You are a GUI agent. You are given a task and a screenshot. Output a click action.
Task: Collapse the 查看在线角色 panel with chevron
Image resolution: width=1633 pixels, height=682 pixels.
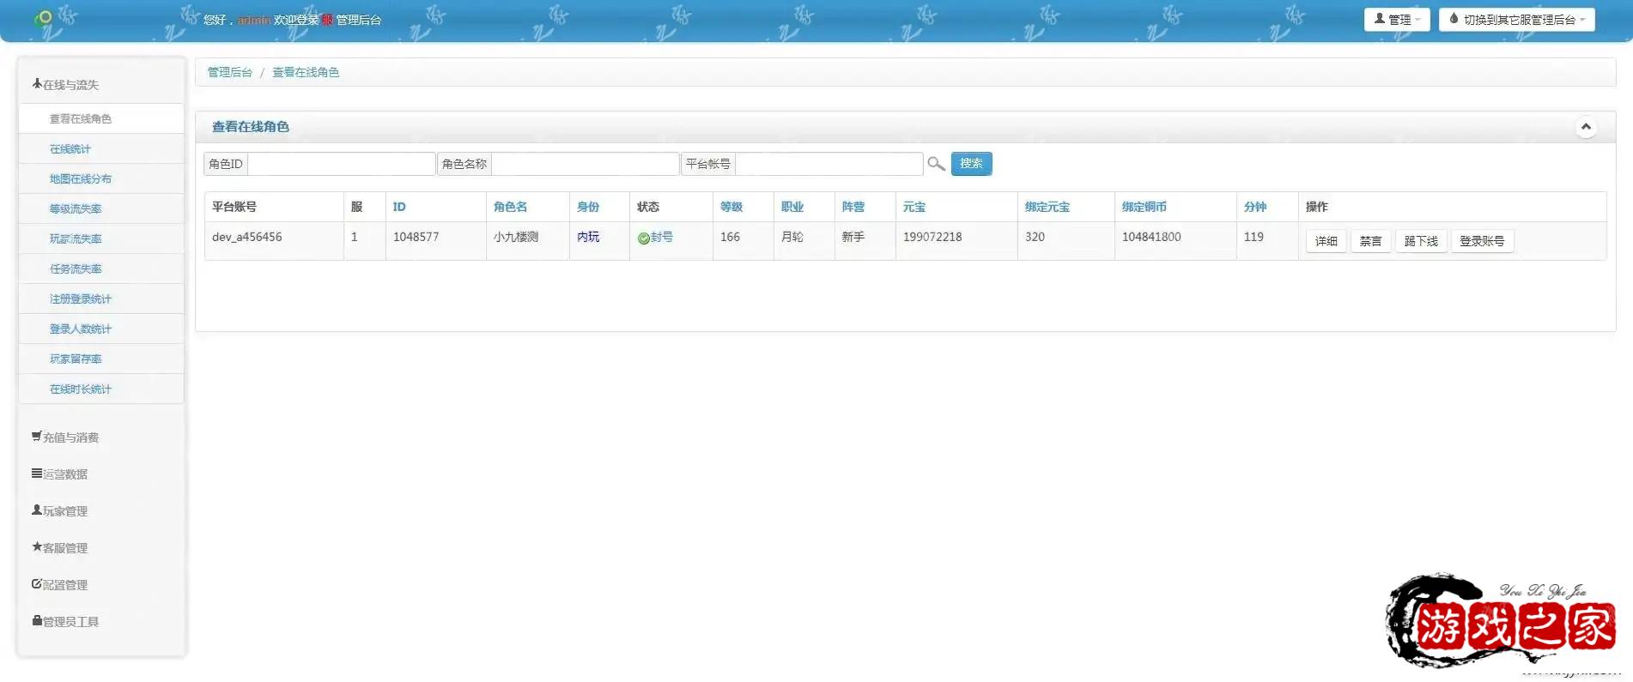pyautogui.click(x=1585, y=127)
